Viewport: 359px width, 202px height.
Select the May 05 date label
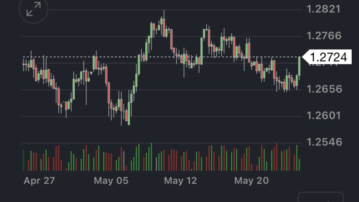pyautogui.click(x=111, y=181)
